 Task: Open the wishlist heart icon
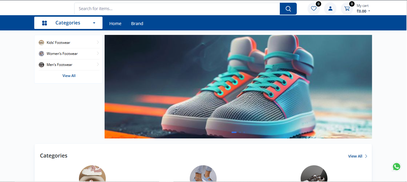(313, 9)
